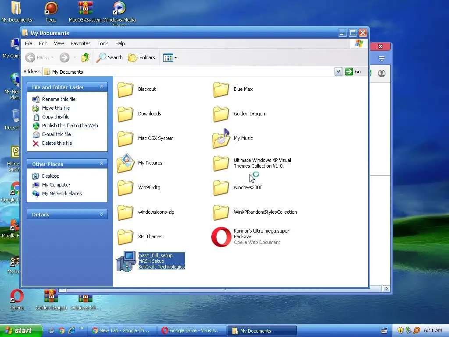Open the Golden Dragon folder in My Documents
Screen dimensions: 449x337
239,114
